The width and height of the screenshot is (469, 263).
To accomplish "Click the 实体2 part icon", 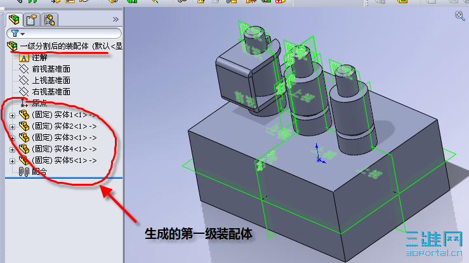I will 24,126.
